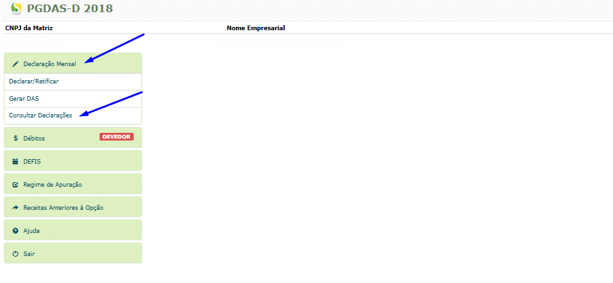The width and height of the screenshot is (613, 283).
Task: Expand the Débitos menu section
Action: click(34, 138)
